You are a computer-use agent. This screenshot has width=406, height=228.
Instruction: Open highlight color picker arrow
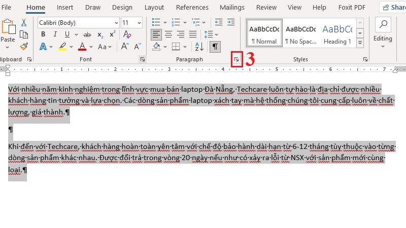[71, 47]
